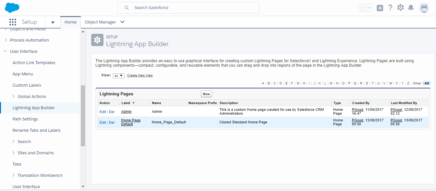Open Custom Labels setup page
436x191 pixels.
click(27, 85)
